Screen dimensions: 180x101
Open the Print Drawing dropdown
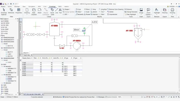pos(172,14)
